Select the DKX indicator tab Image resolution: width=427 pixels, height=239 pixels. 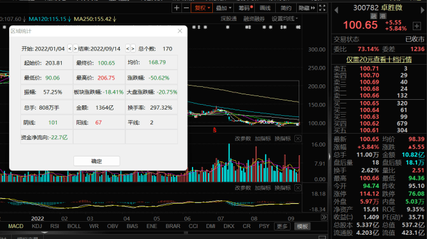pos(229,226)
